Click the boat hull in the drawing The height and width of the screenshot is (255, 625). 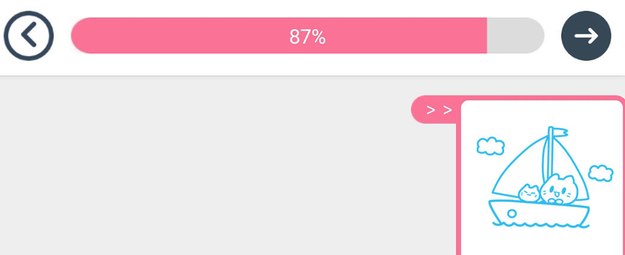(x=539, y=212)
